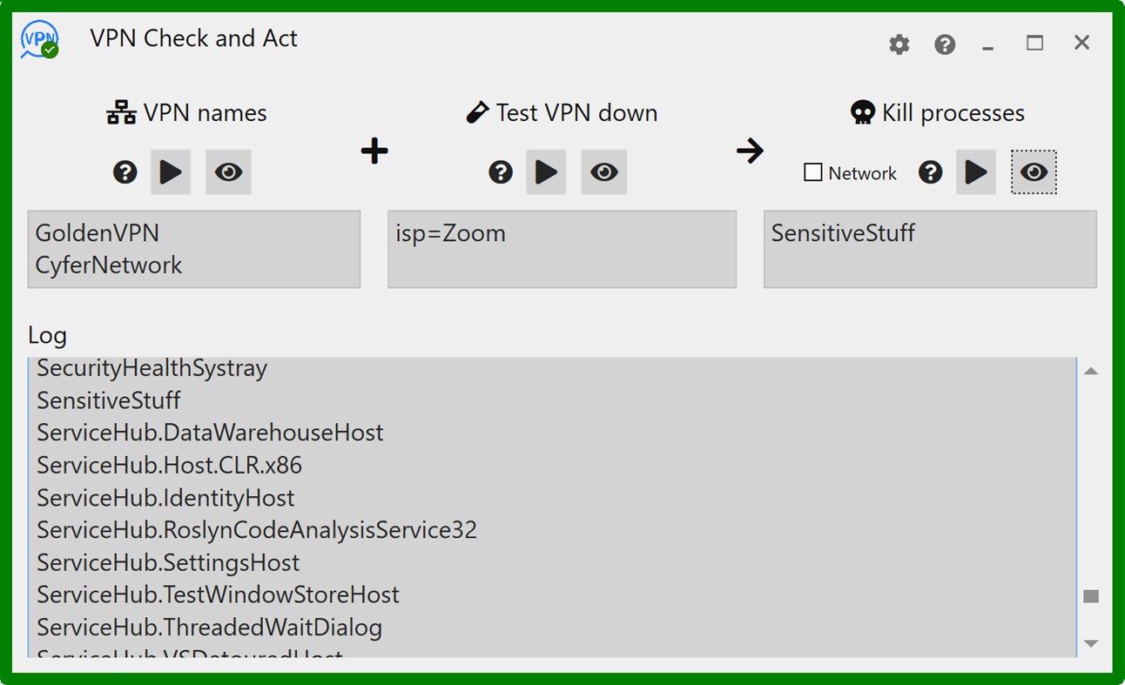Open the settings gear icon

coord(899,44)
